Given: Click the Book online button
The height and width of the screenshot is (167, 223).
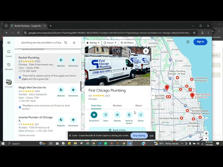Looking at the screenshot, I should [x=117, y=130].
